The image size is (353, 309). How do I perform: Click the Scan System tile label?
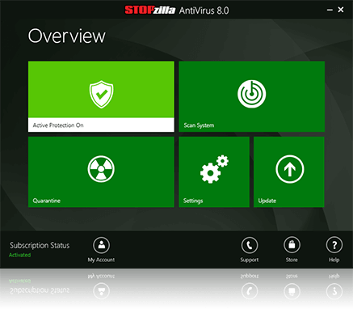(x=199, y=125)
